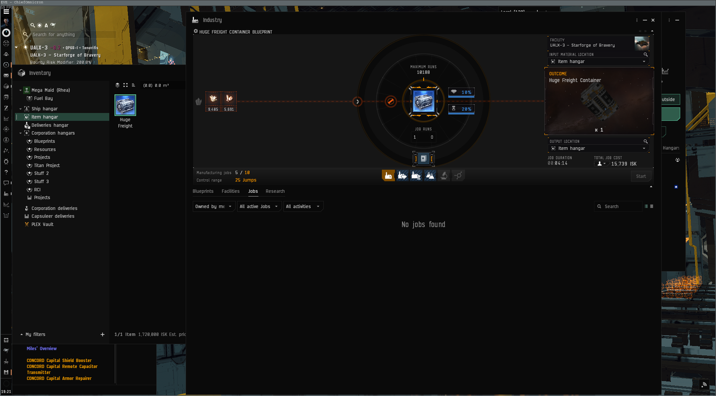Switch jobs list to compact view
Image resolution: width=716 pixels, height=396 pixels.
pyautogui.click(x=651, y=206)
